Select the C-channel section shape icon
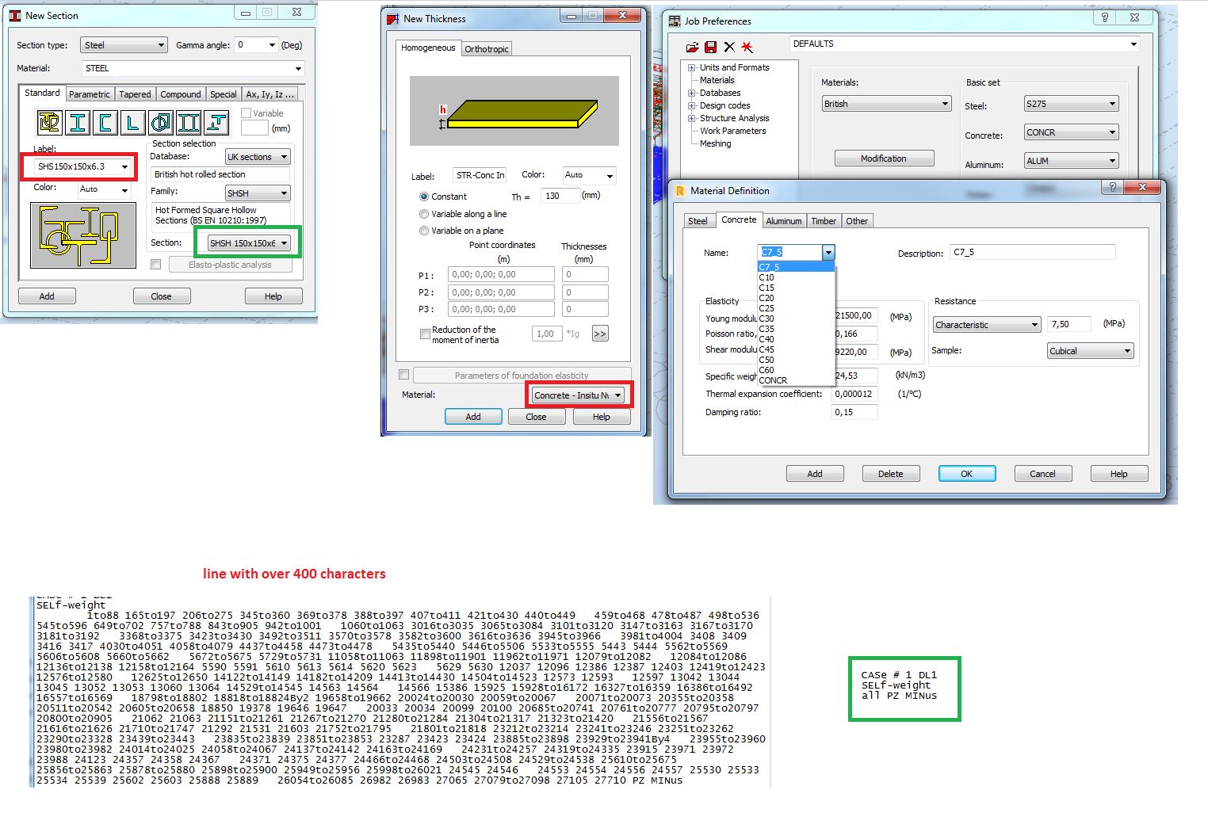The image size is (1208, 828). point(105,122)
